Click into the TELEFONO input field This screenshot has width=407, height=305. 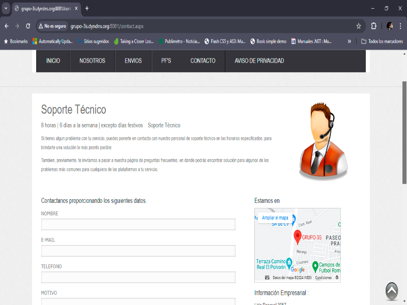click(x=138, y=277)
